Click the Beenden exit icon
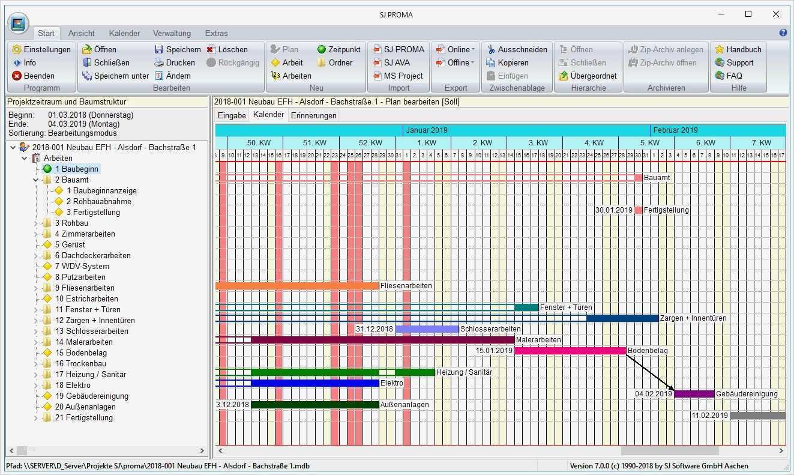 click(16, 76)
